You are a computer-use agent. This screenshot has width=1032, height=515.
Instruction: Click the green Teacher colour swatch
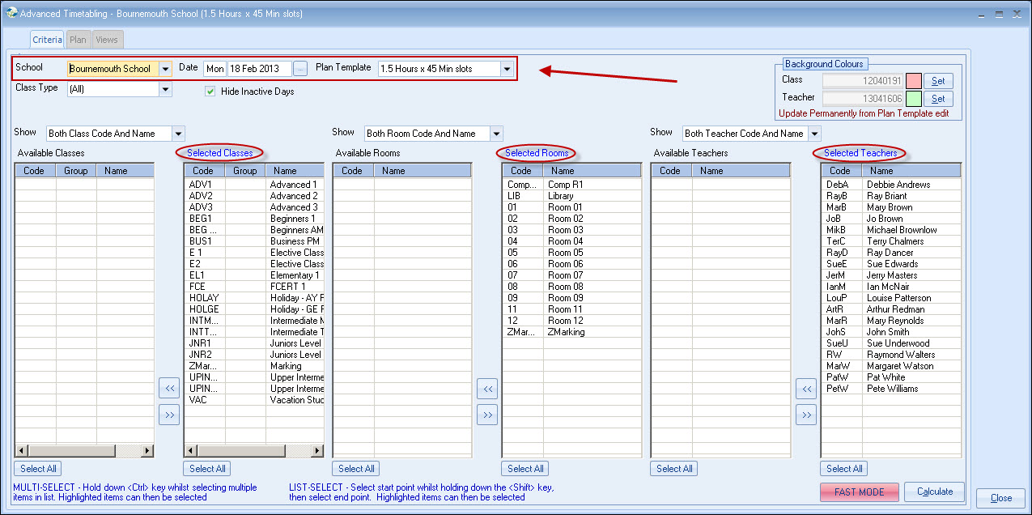click(913, 99)
